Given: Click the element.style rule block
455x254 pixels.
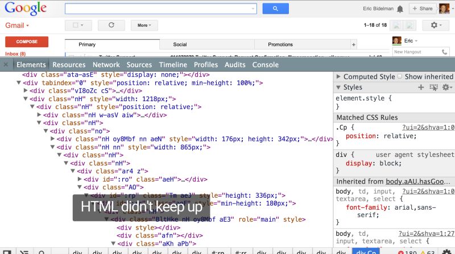Looking at the screenshot, I should pyautogui.click(x=394, y=102).
